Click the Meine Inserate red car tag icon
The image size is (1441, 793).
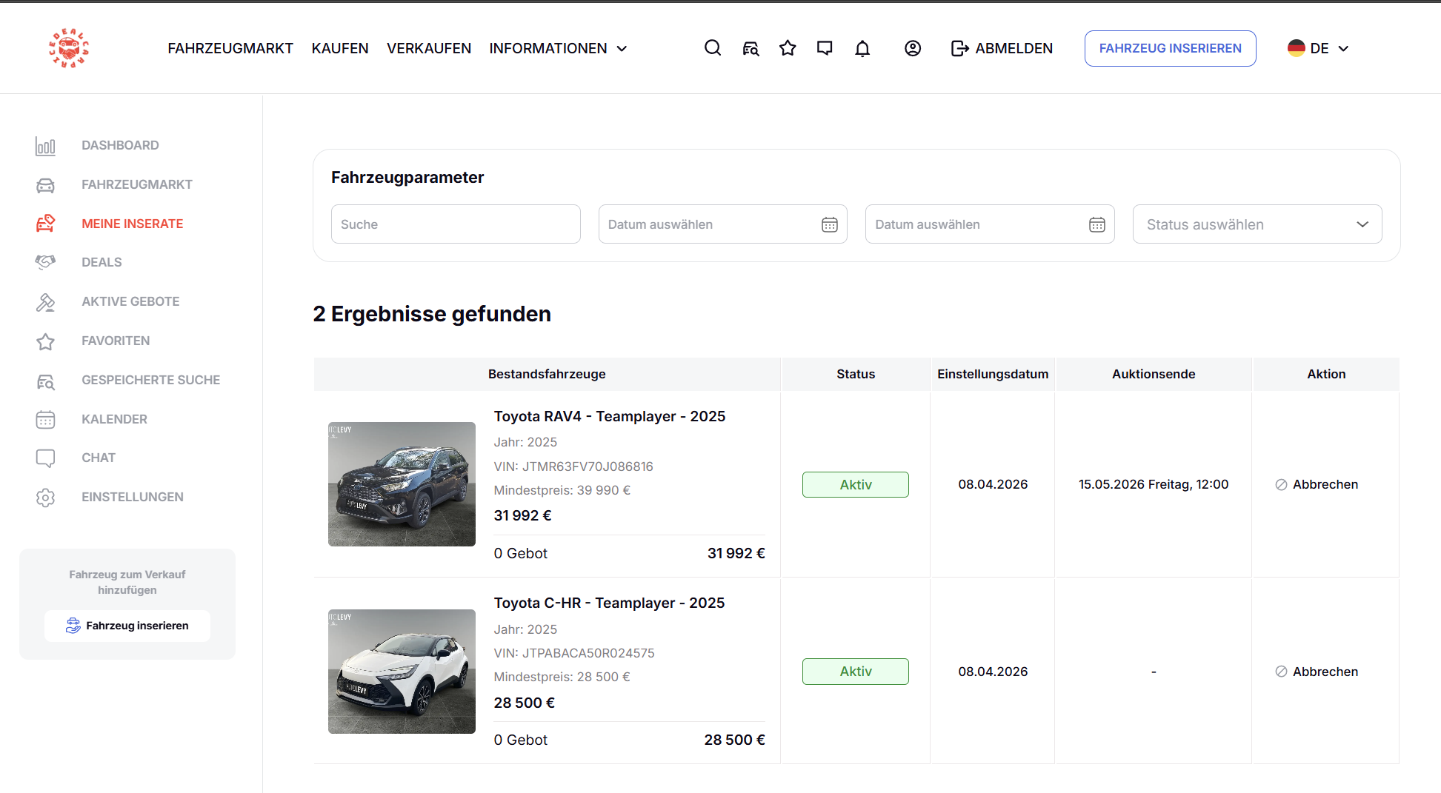(45, 224)
